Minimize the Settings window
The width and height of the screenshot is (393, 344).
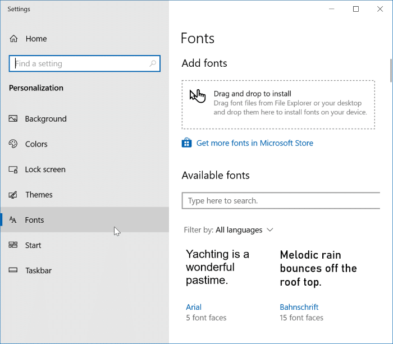[332, 9]
